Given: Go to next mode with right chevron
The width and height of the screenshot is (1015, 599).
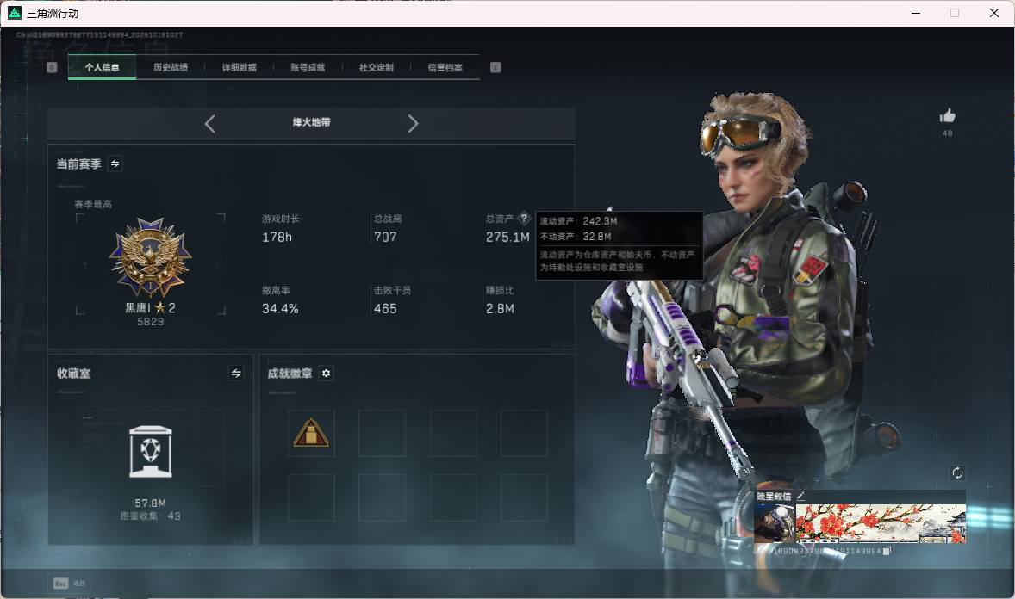Looking at the screenshot, I should 413,124.
